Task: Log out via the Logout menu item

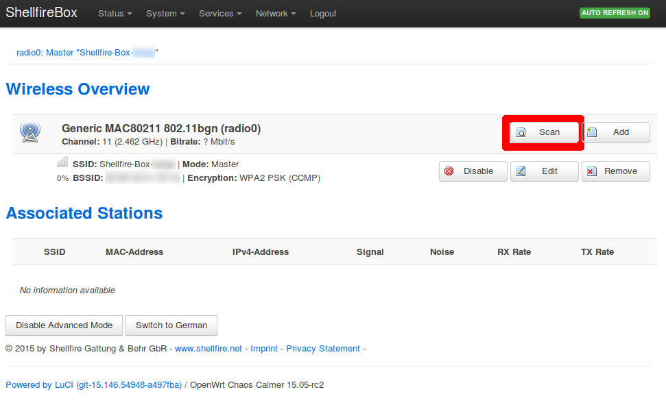Action: coord(323,14)
